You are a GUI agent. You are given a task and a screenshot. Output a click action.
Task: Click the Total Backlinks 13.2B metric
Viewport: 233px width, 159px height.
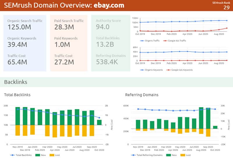[105, 44]
